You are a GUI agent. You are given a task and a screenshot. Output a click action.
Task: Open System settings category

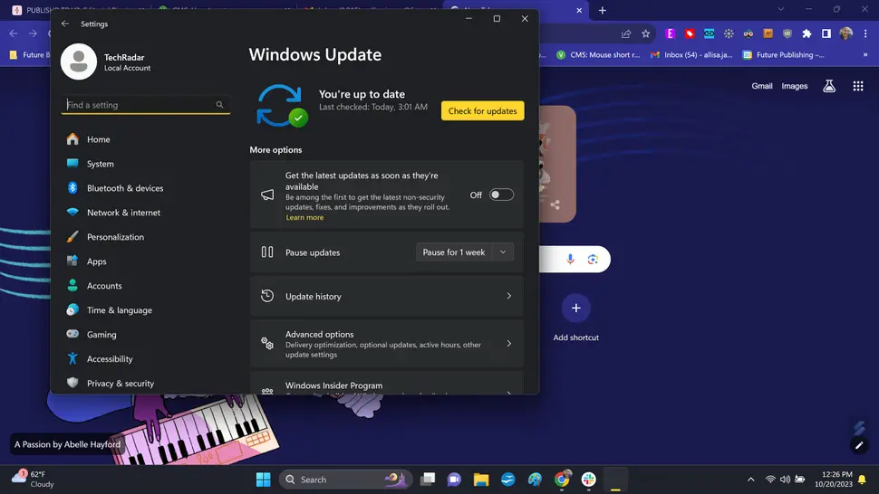click(100, 164)
